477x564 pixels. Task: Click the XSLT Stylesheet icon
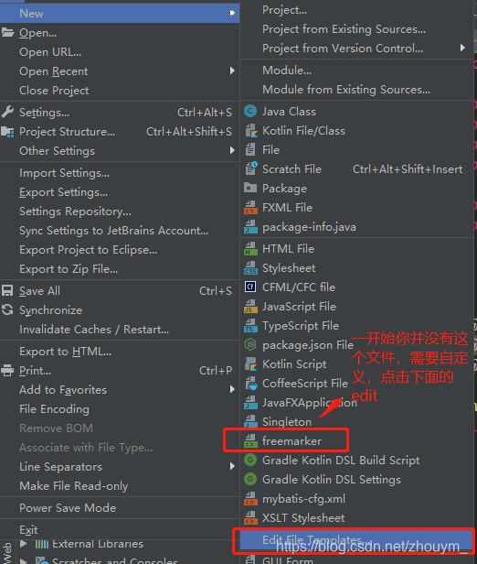coord(250,518)
